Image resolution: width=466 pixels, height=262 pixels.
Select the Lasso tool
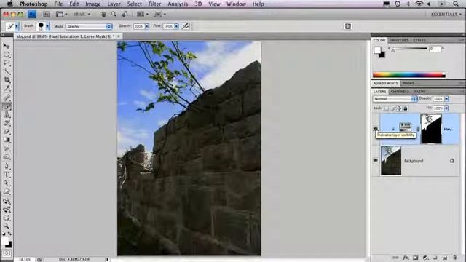coord(7,63)
